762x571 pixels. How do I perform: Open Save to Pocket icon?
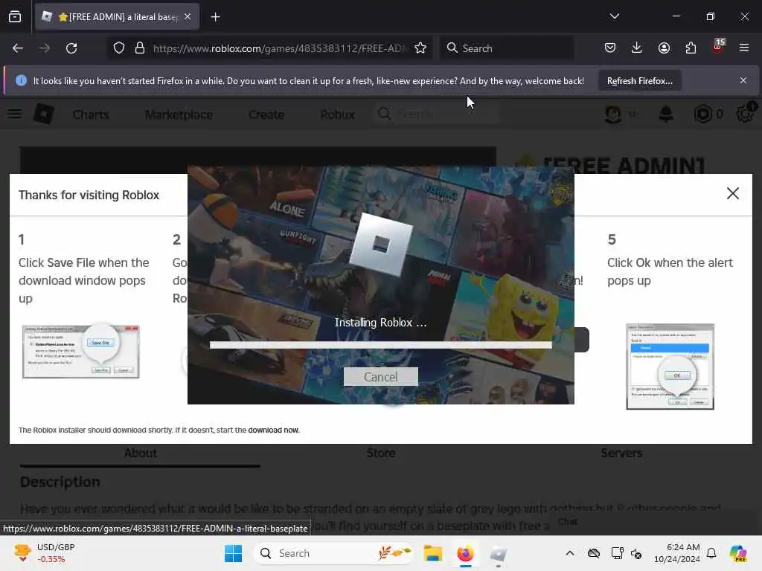pos(610,48)
